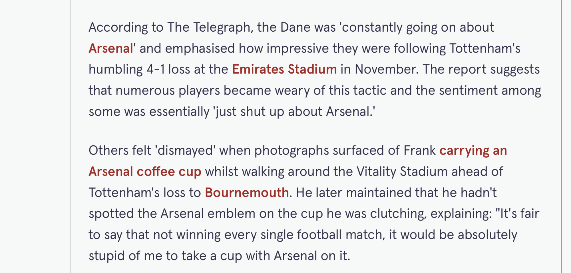Click the name 'Frank' before the coffee cup link

pyautogui.click(x=419, y=151)
